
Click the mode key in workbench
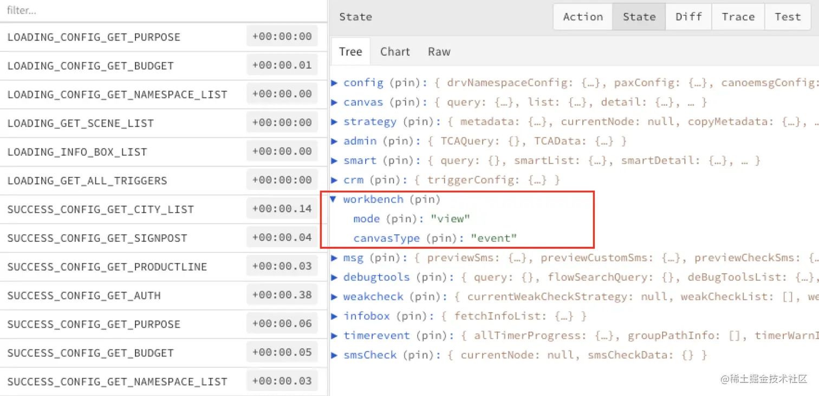[366, 219]
